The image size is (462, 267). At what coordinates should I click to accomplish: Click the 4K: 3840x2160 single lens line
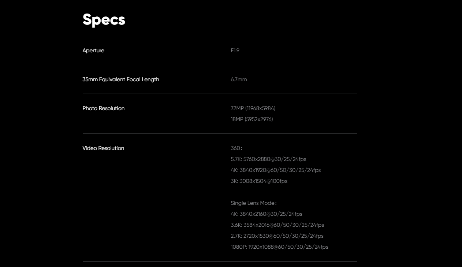(x=266, y=214)
